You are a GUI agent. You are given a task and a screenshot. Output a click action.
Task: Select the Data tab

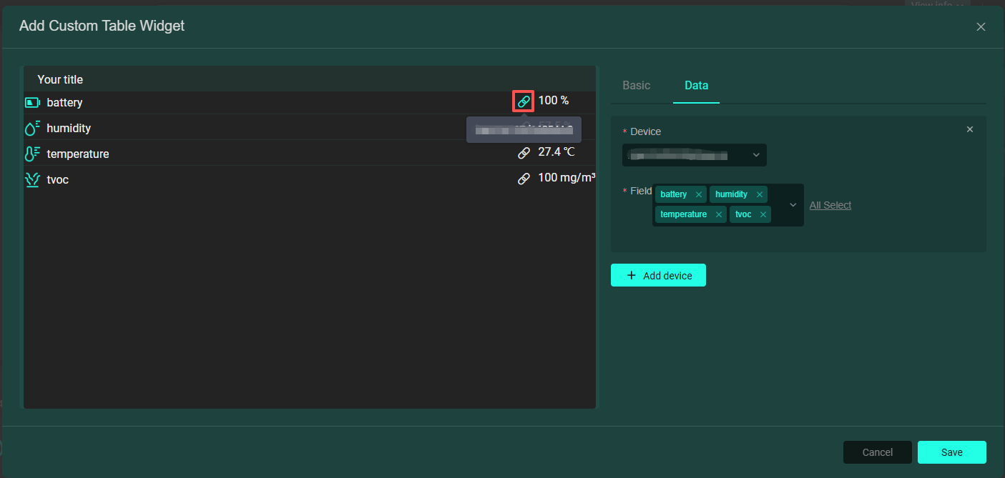696,86
